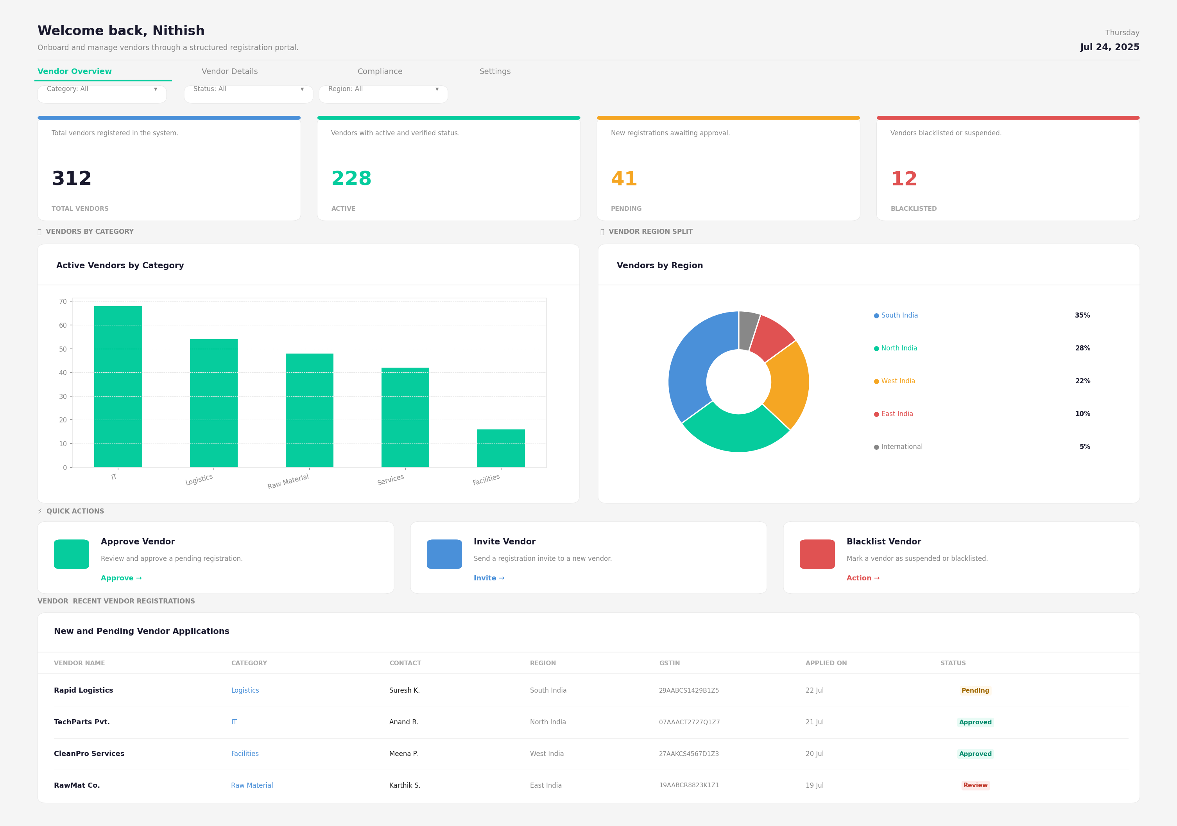
Task: Click the IT bar in the chart
Action: point(118,386)
